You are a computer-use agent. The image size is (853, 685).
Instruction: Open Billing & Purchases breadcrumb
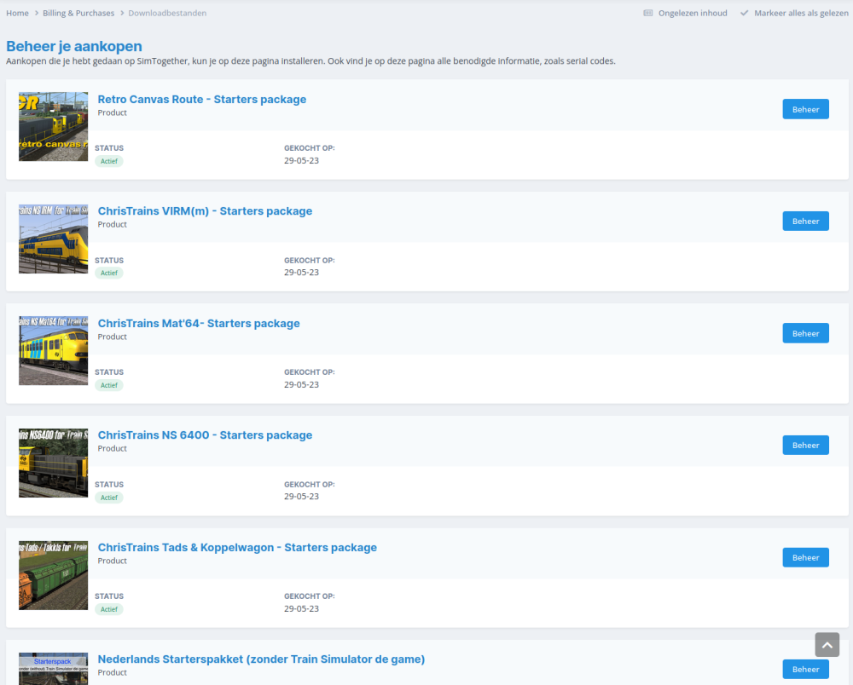(x=78, y=13)
